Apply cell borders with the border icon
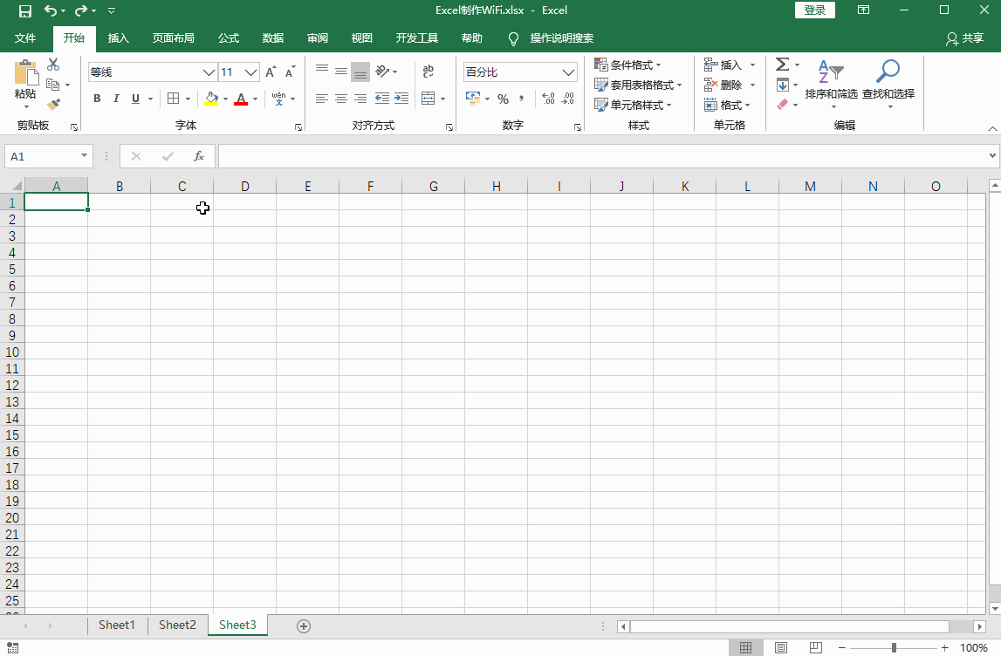Image resolution: width=1001 pixels, height=656 pixels. pyautogui.click(x=173, y=99)
